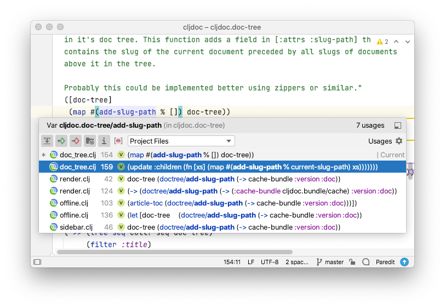445x308 pixels.
Task: Open the master git branch menu
Action: pos(330,262)
